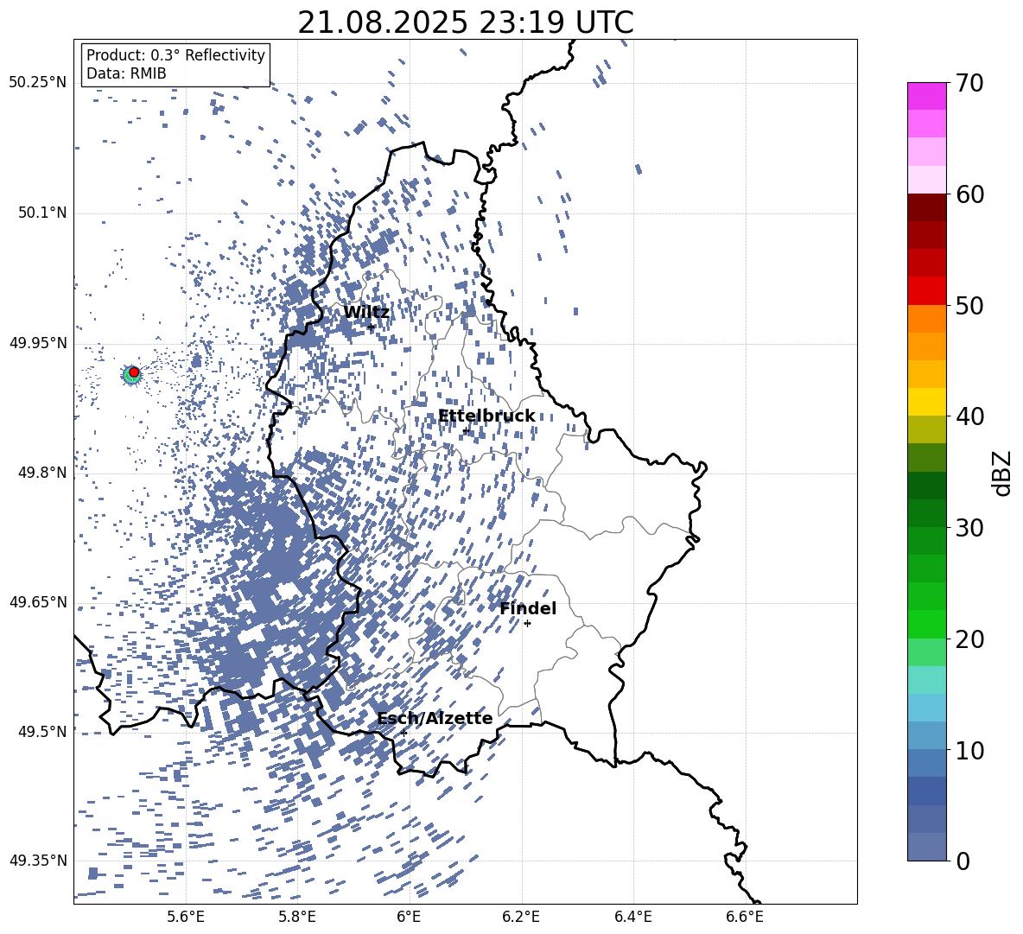1023x934 pixels.
Task: Click the light blue colorbar segment above 10
Action: (x=926, y=708)
